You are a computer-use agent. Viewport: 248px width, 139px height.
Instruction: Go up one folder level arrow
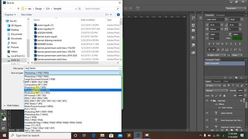[x=18, y=8]
